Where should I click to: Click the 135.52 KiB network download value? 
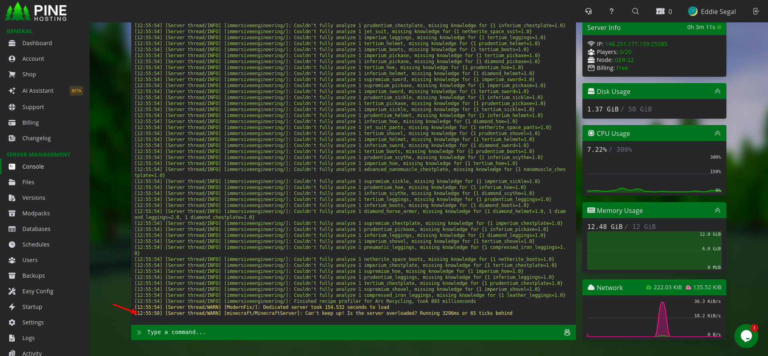point(707,287)
